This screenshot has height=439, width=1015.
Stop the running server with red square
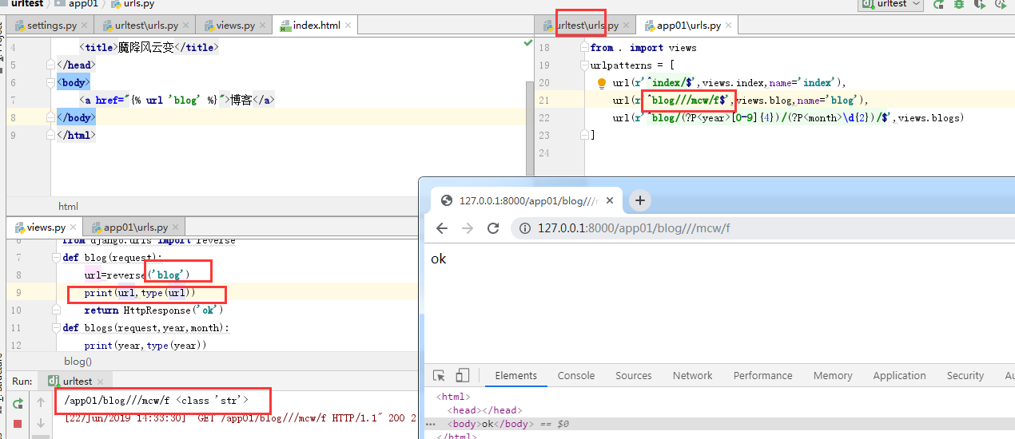(x=18, y=424)
